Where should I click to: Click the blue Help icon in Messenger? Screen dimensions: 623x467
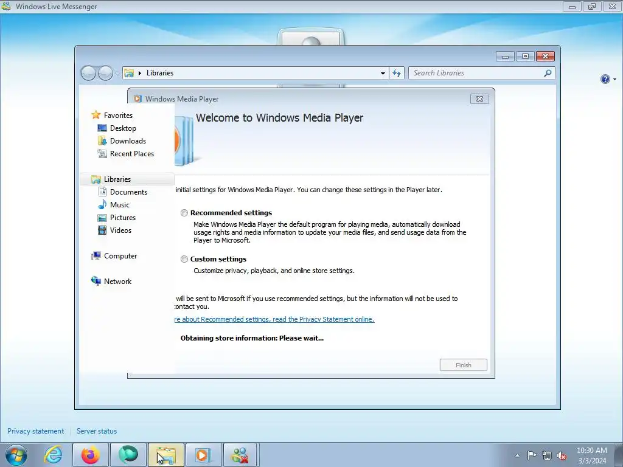(605, 79)
